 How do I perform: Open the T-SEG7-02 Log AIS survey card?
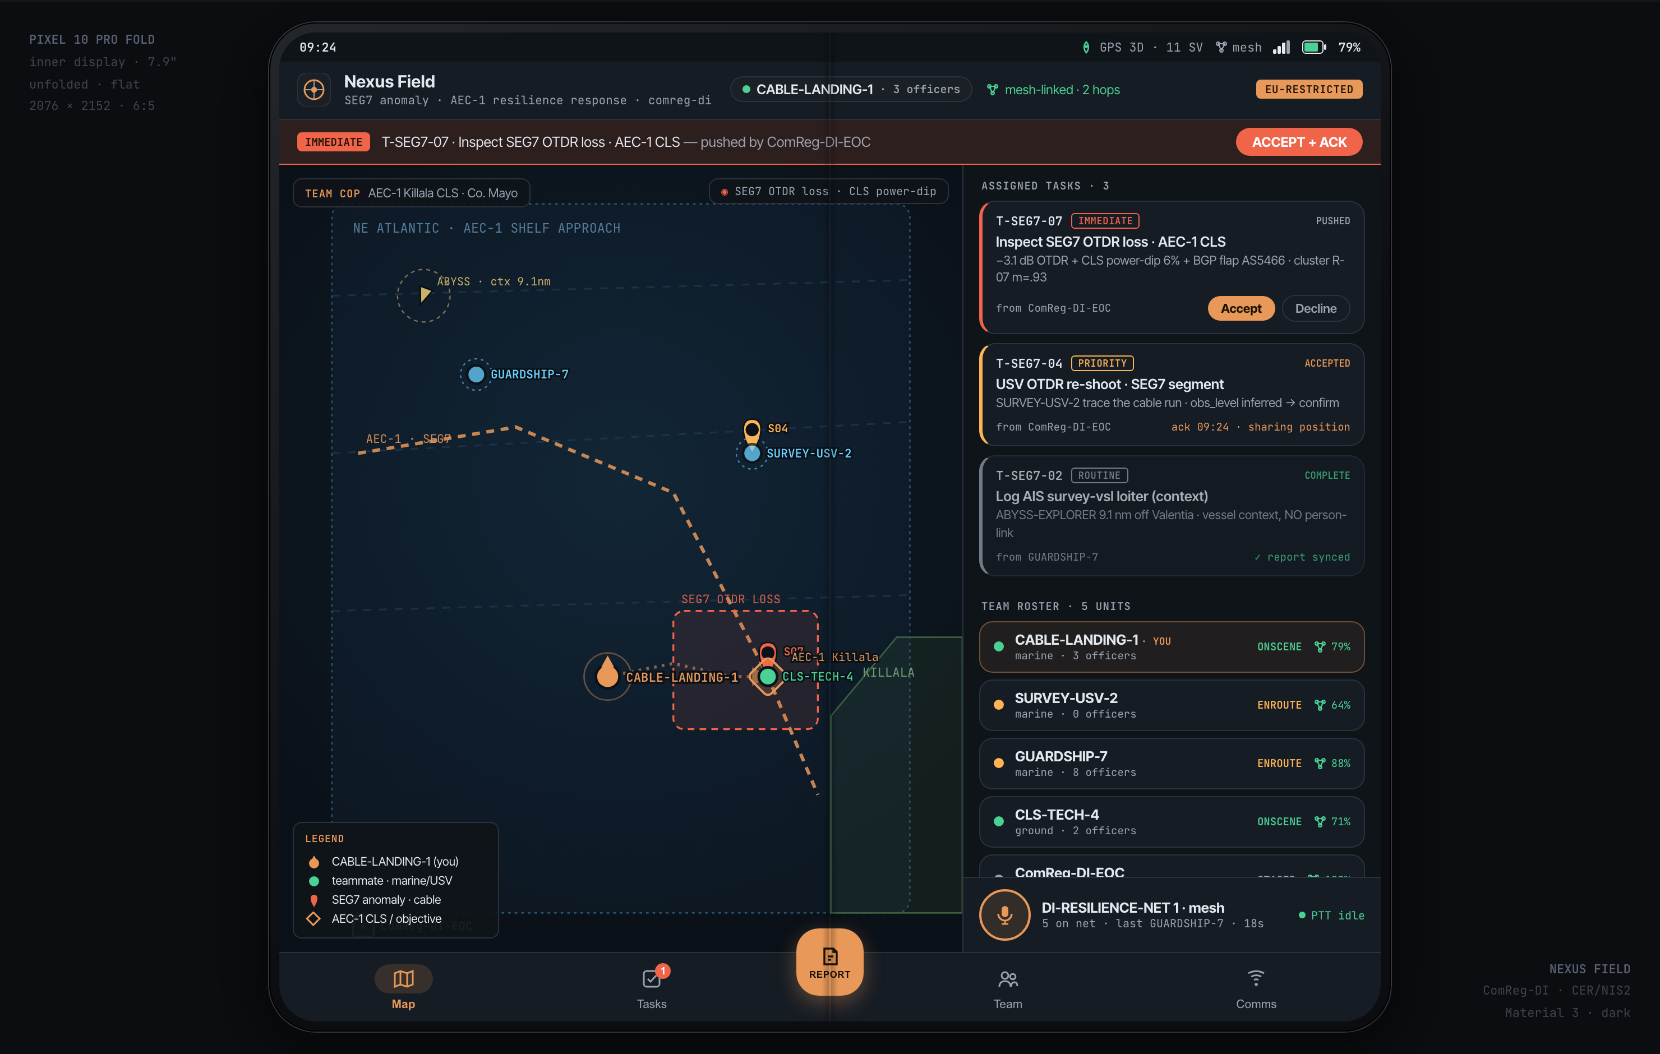tap(1171, 516)
